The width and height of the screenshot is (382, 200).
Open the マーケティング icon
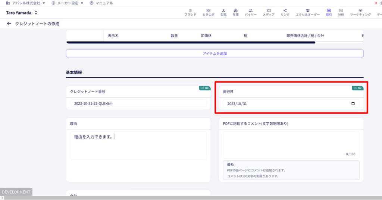tap(360, 12)
